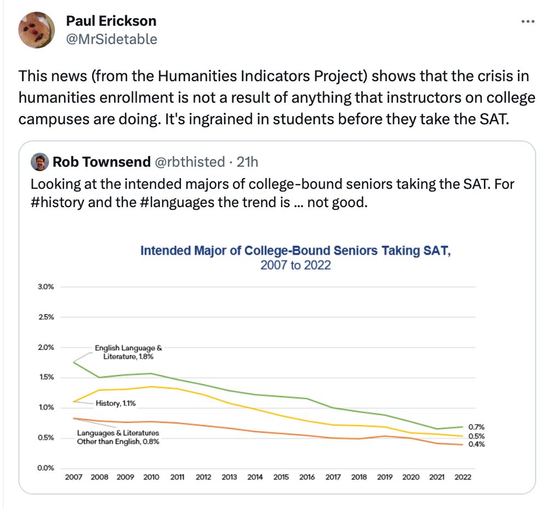Click the 0.7% end-of-line value
Image resolution: width=548 pixels, height=509 pixels.
pos(477,427)
